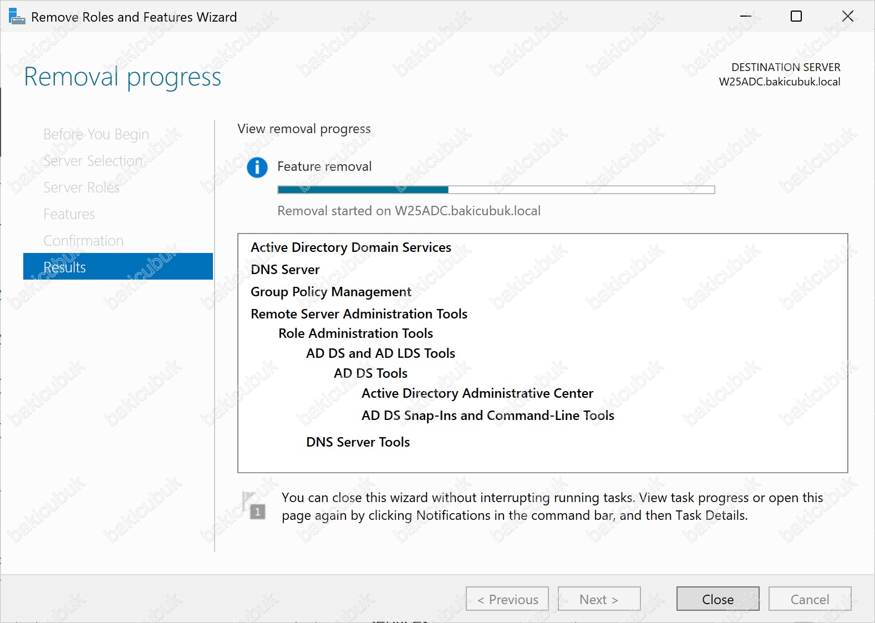
Task: Select AD DS Snap-Ins and Command-Line Tools
Action: point(488,416)
